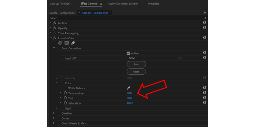The image size is (255, 127).
Task: Reset the Tint parameter
Action: [x=204, y=97]
